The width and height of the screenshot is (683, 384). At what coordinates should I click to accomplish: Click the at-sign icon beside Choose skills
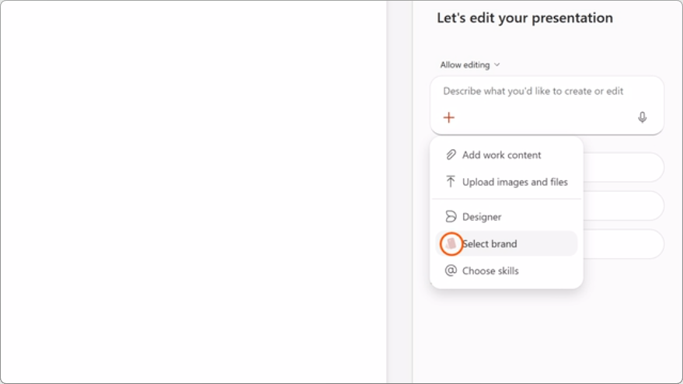pos(451,271)
